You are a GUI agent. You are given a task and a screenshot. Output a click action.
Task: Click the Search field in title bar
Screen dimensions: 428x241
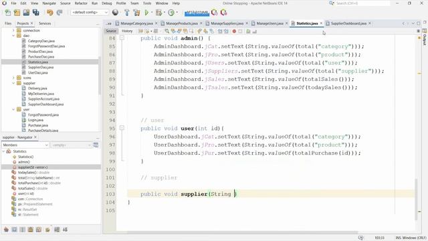pyautogui.click(x=362, y=3)
